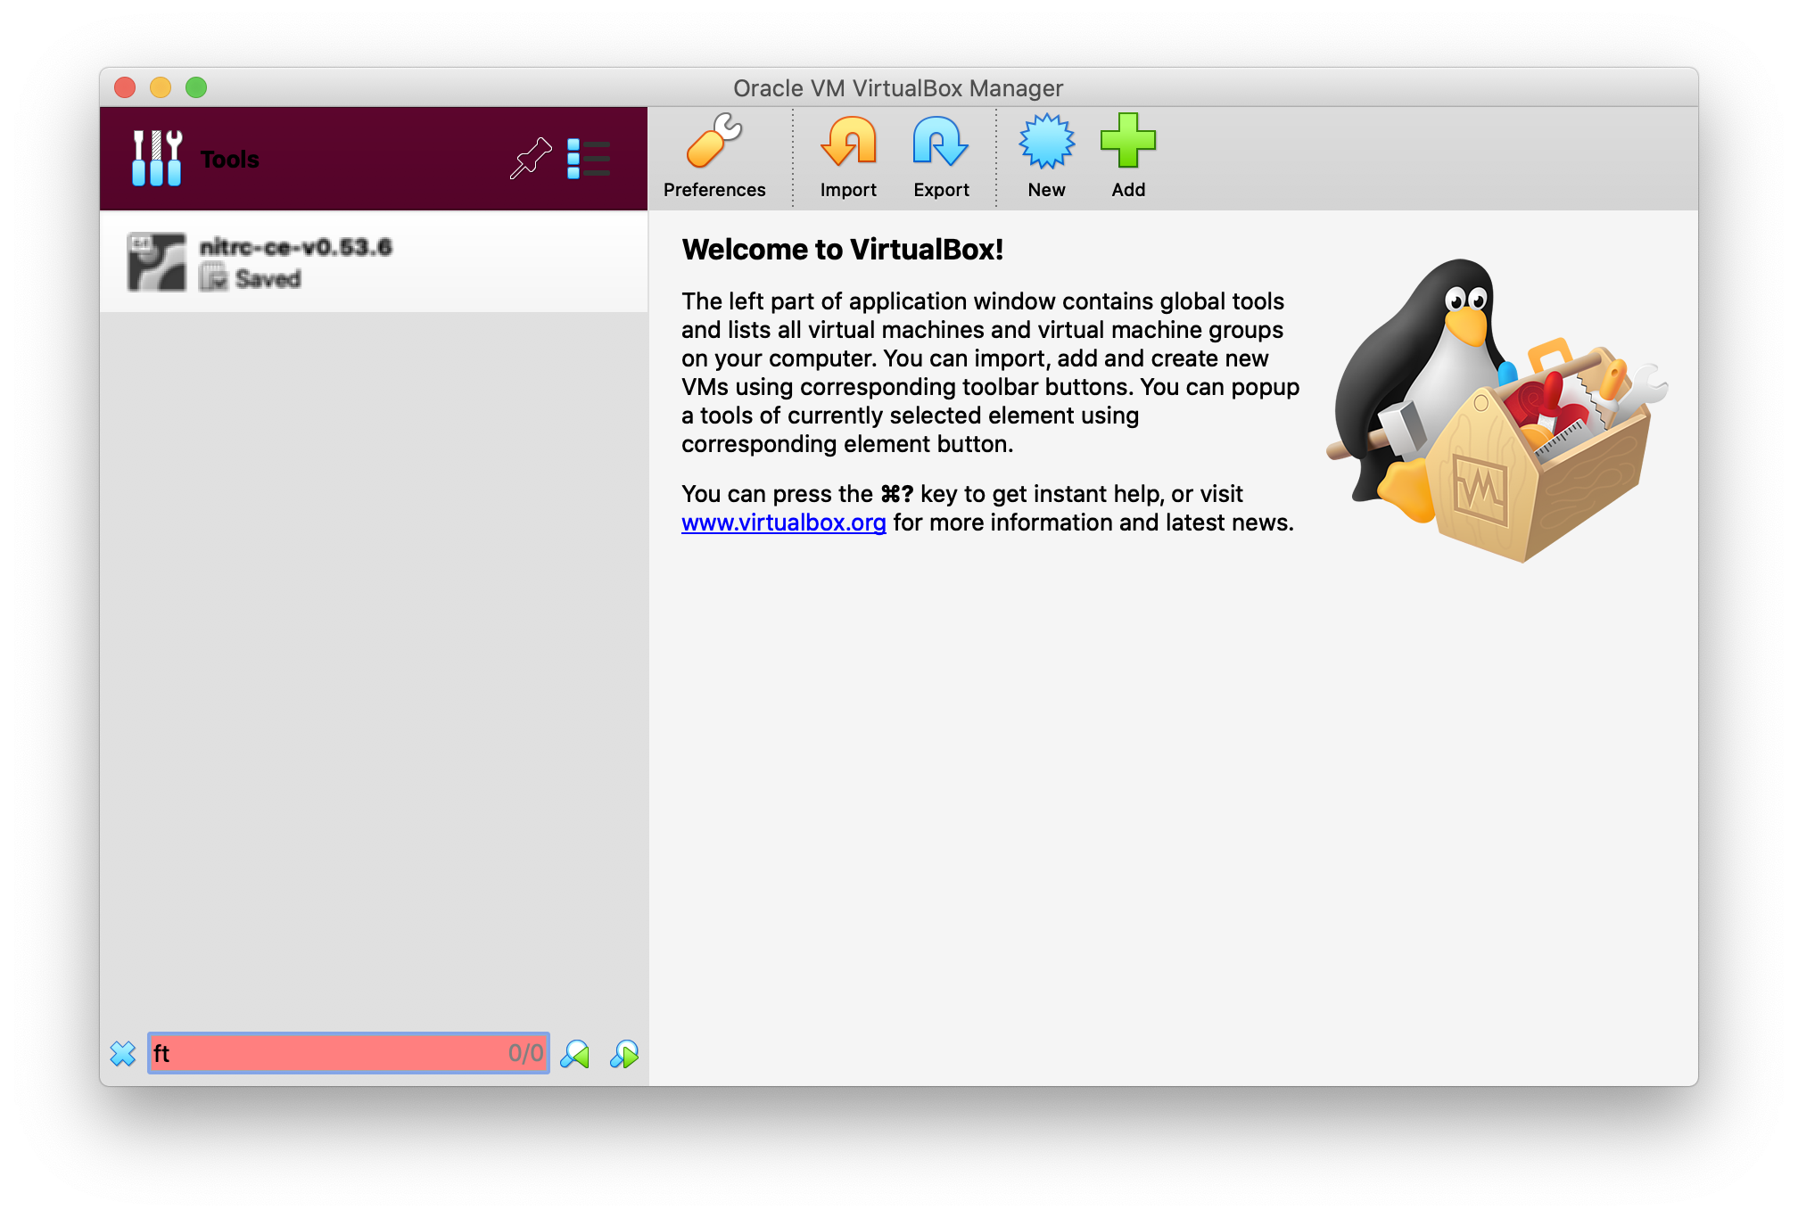Click the nitrc-ce VM thumbnail icon
Screen dimensions: 1798x1218
click(x=157, y=262)
